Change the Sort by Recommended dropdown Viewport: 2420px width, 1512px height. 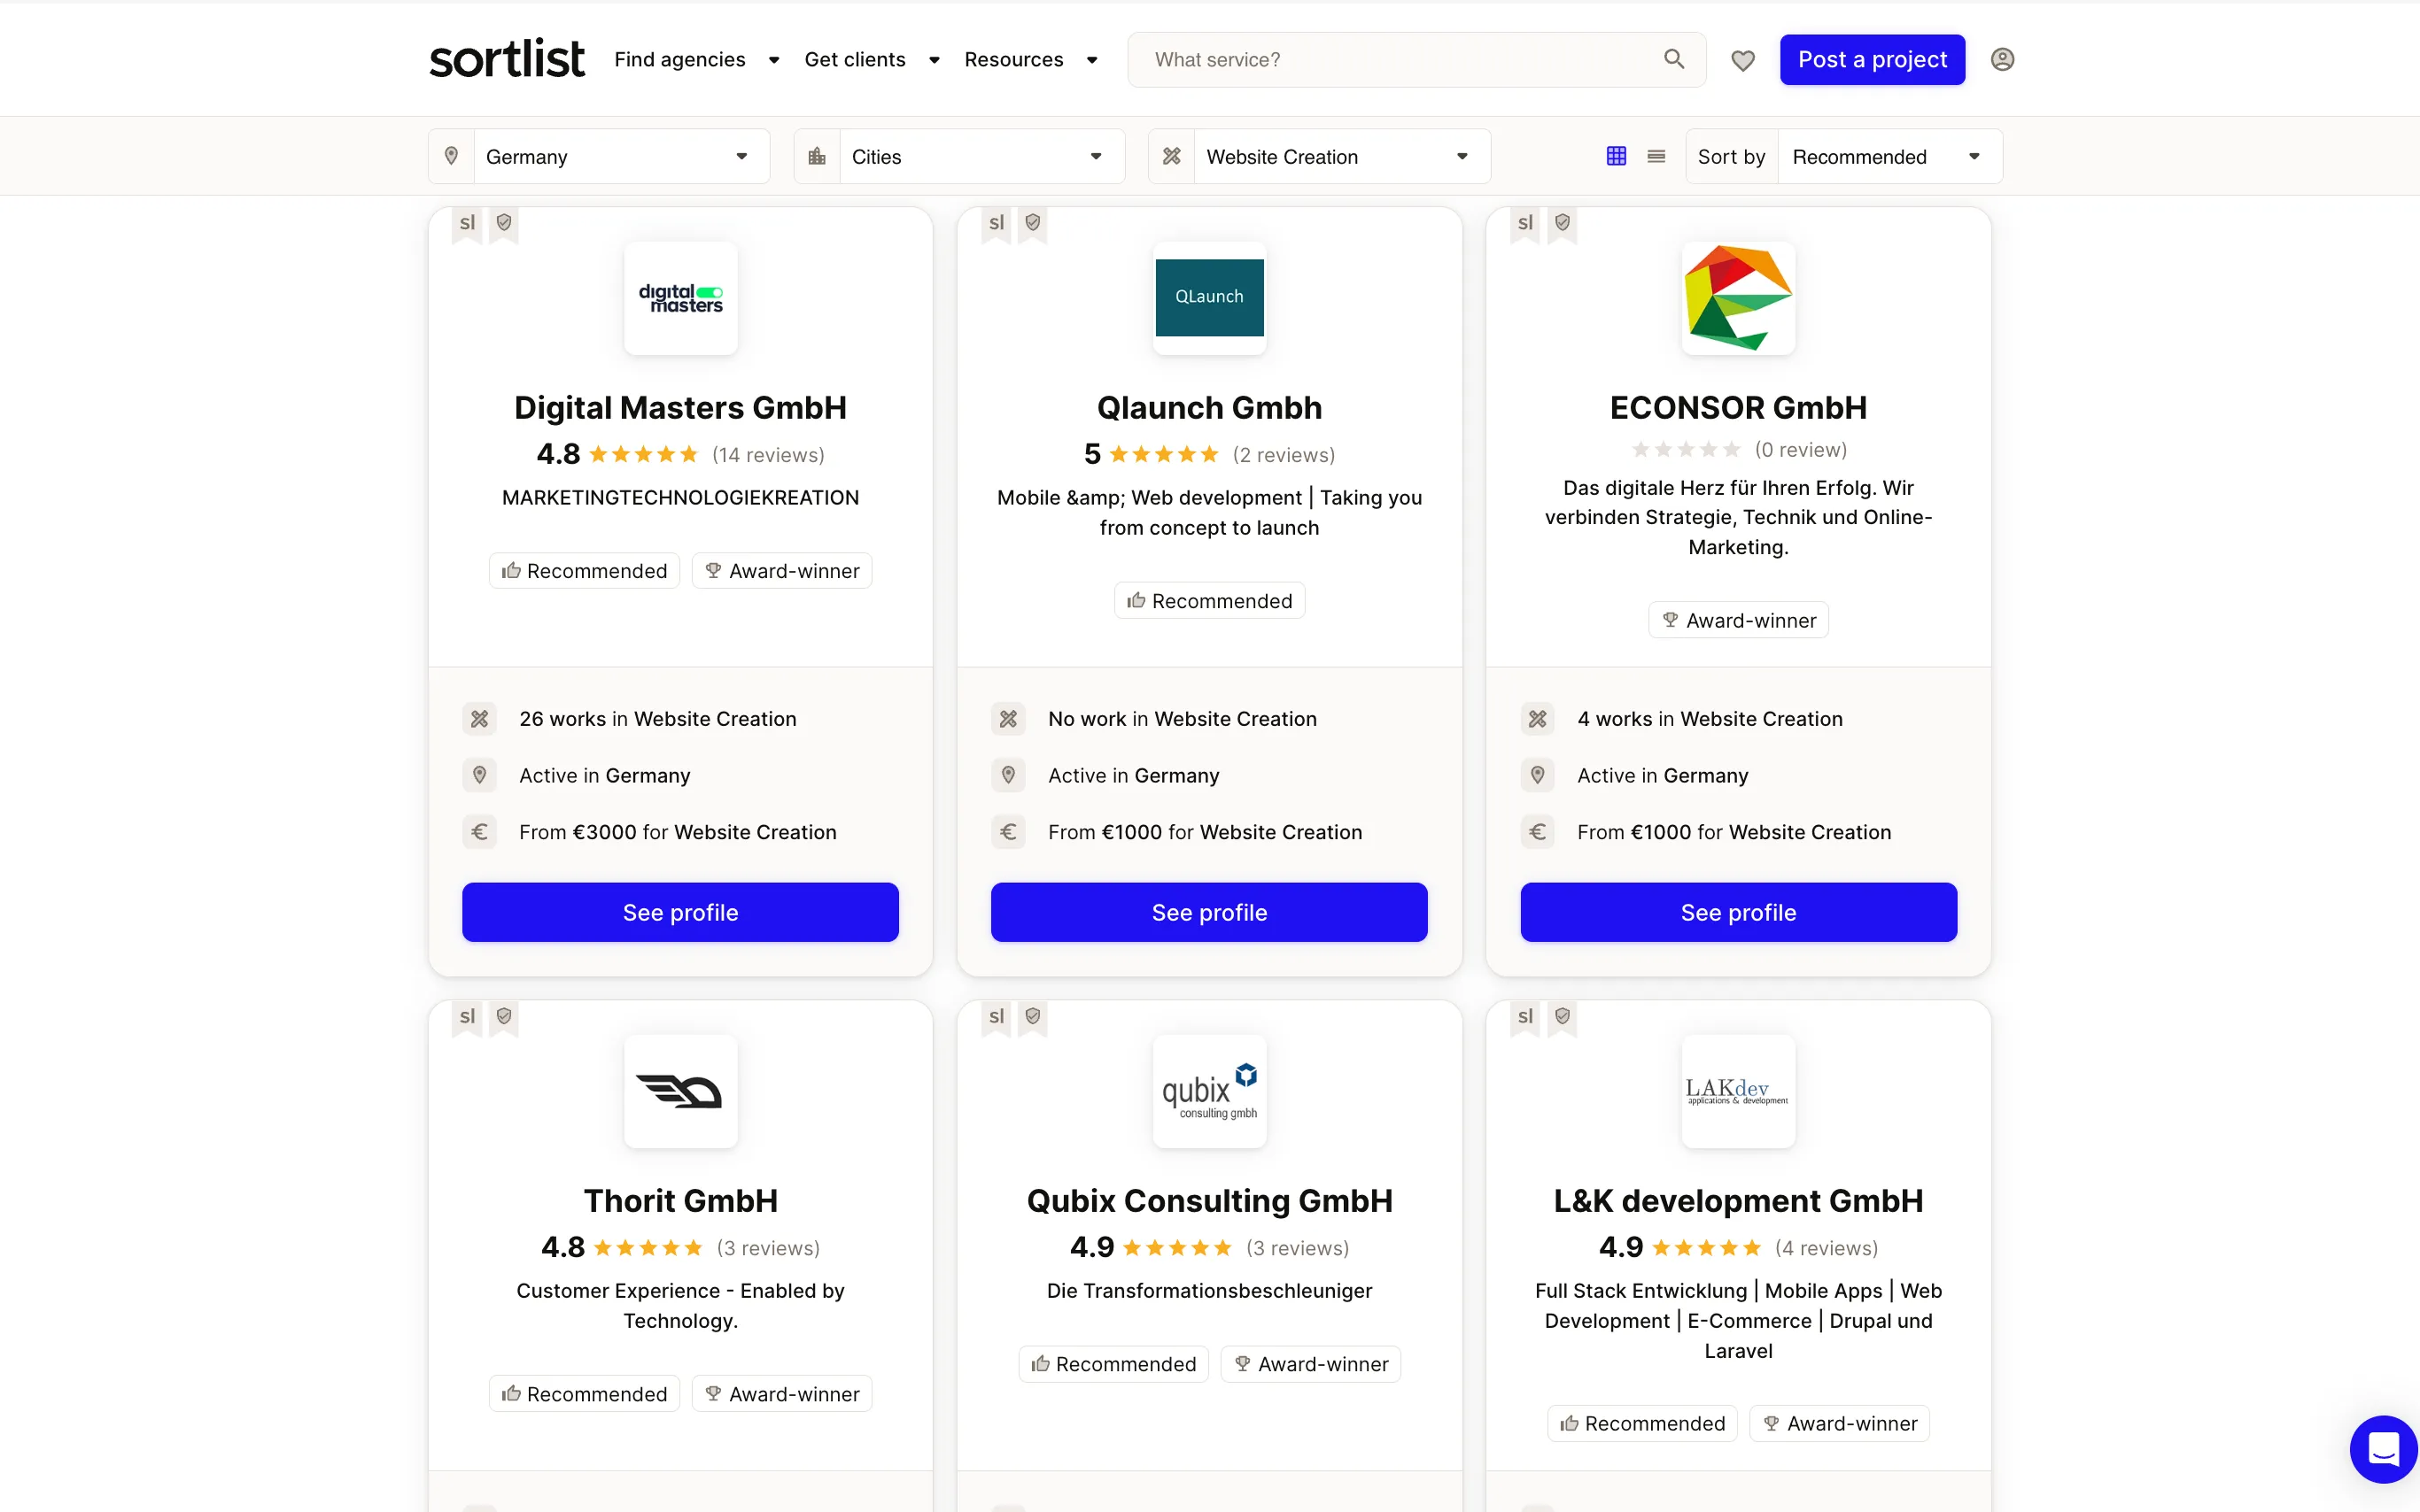1888,156
